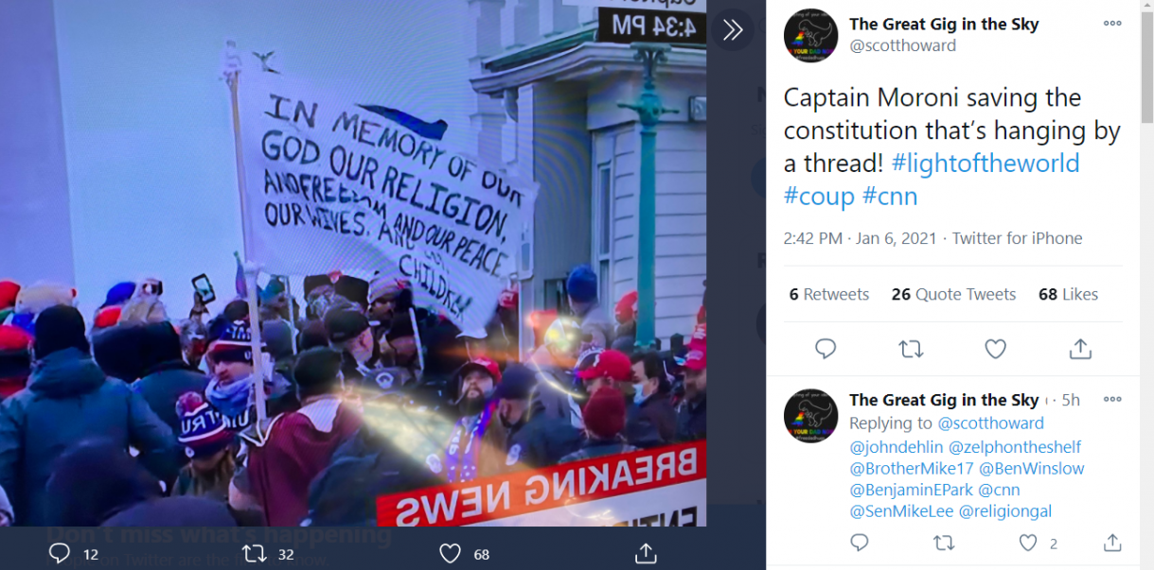1154x570 pixels.
Task: View the 6 Retweets list
Action: 829,294
